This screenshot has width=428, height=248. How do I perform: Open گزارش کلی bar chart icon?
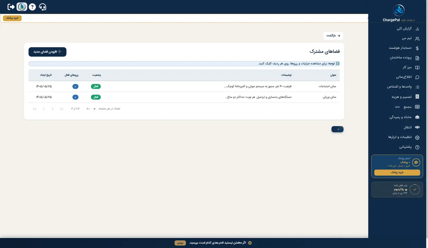tap(417, 29)
